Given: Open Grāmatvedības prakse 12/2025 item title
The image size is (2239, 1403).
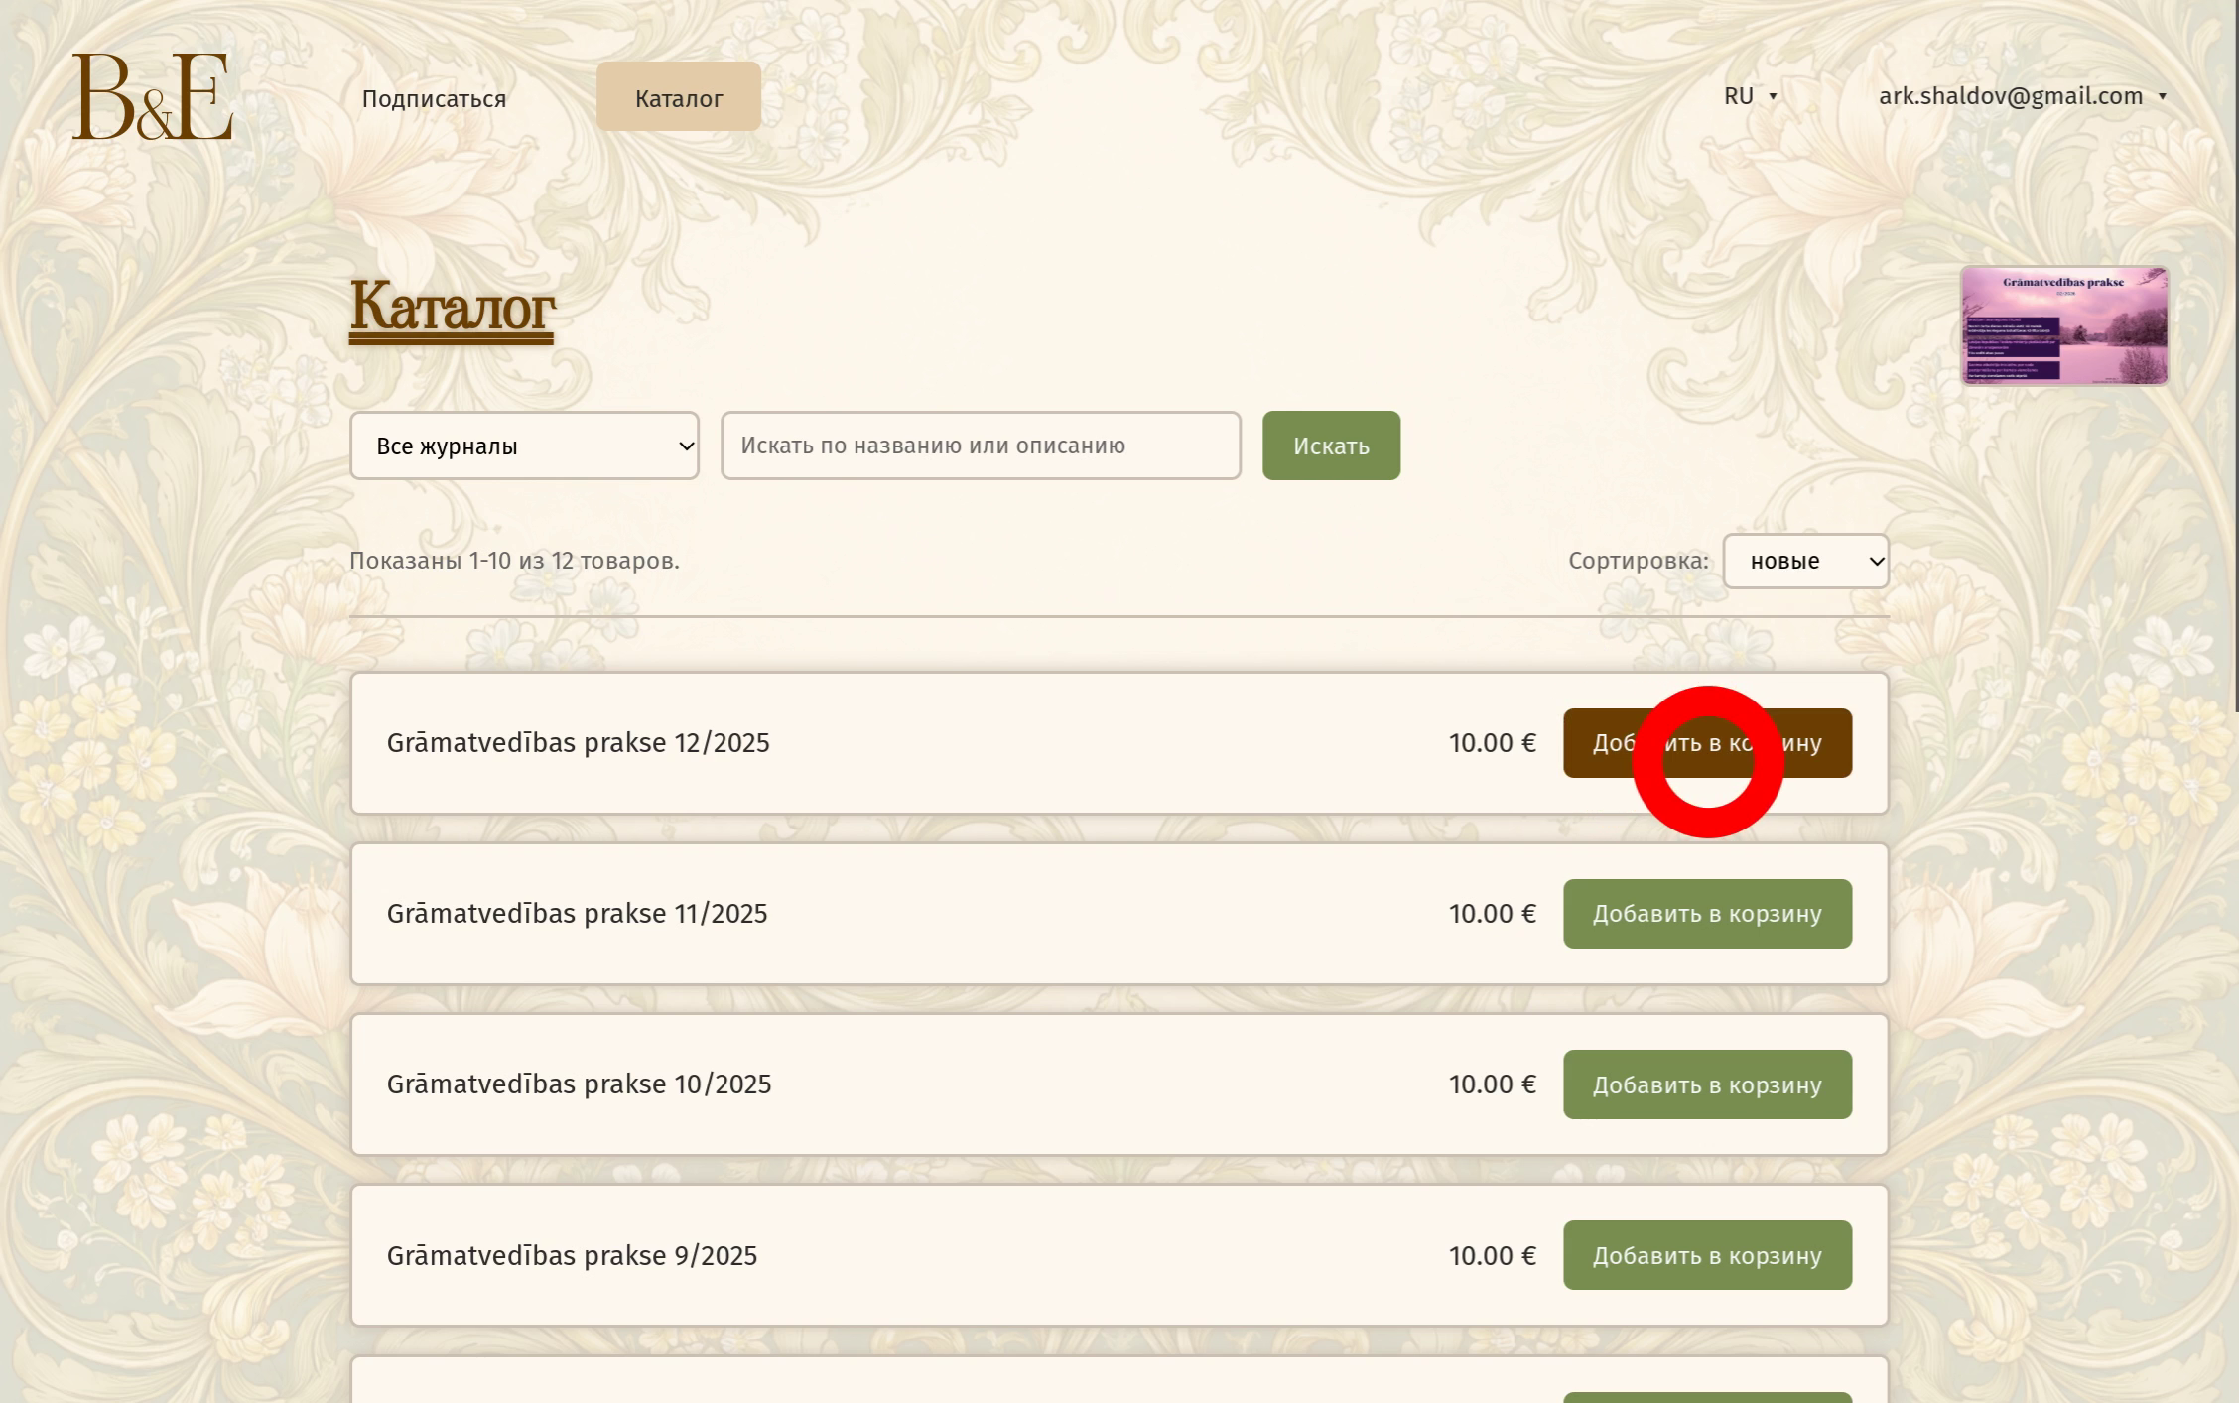Looking at the screenshot, I should pyautogui.click(x=578, y=743).
